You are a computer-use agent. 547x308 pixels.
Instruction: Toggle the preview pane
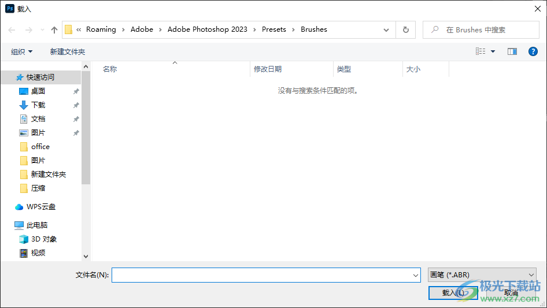[x=512, y=51]
